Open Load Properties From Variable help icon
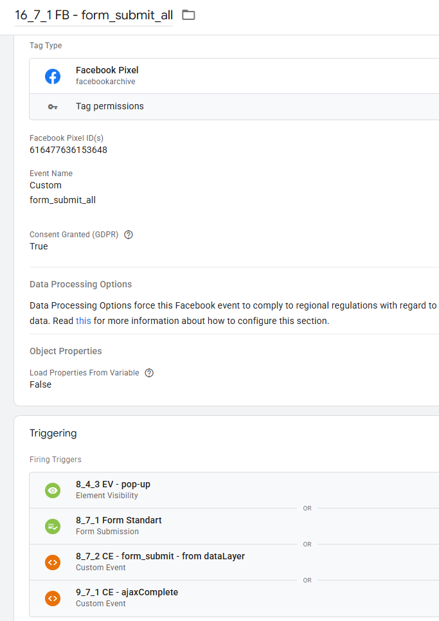This screenshot has height=621, width=439. (x=149, y=373)
